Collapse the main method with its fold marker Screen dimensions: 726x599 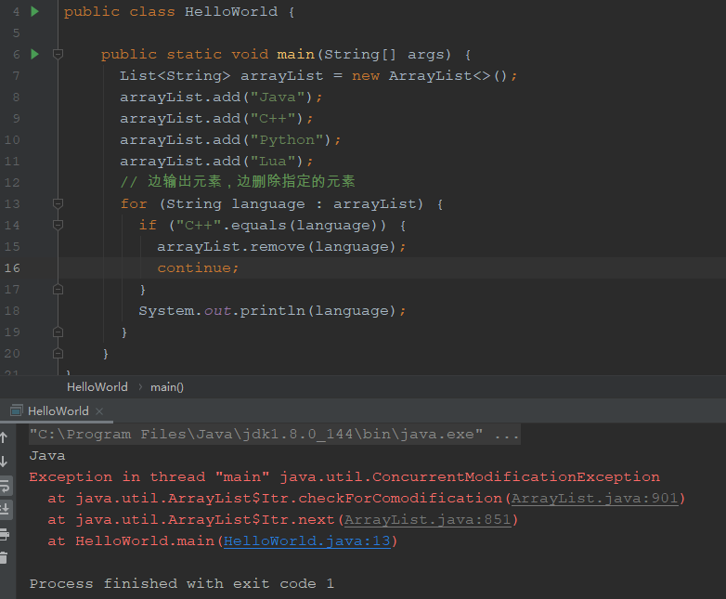(58, 54)
